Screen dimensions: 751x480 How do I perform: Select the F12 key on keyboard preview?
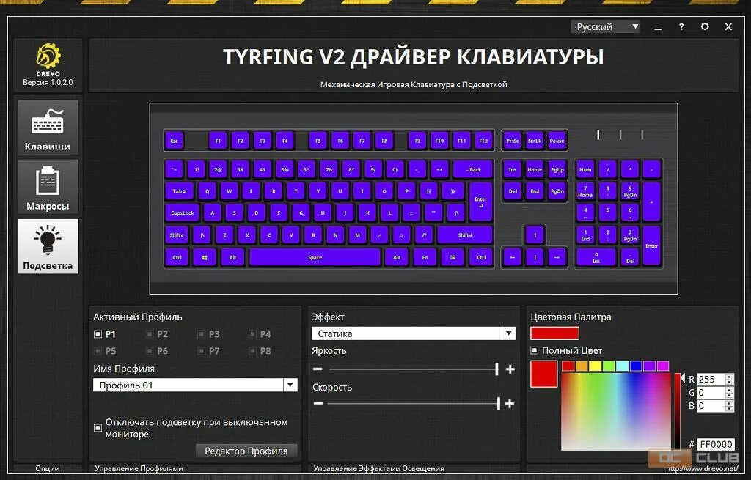pos(483,141)
